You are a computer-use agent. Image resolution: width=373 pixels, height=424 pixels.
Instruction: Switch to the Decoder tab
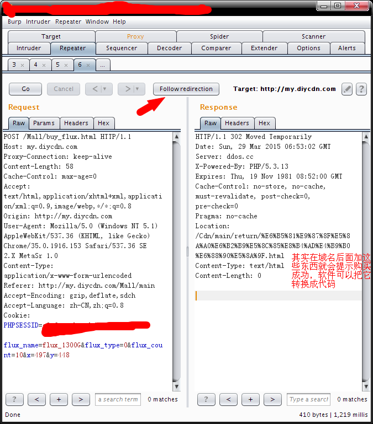[x=170, y=48]
